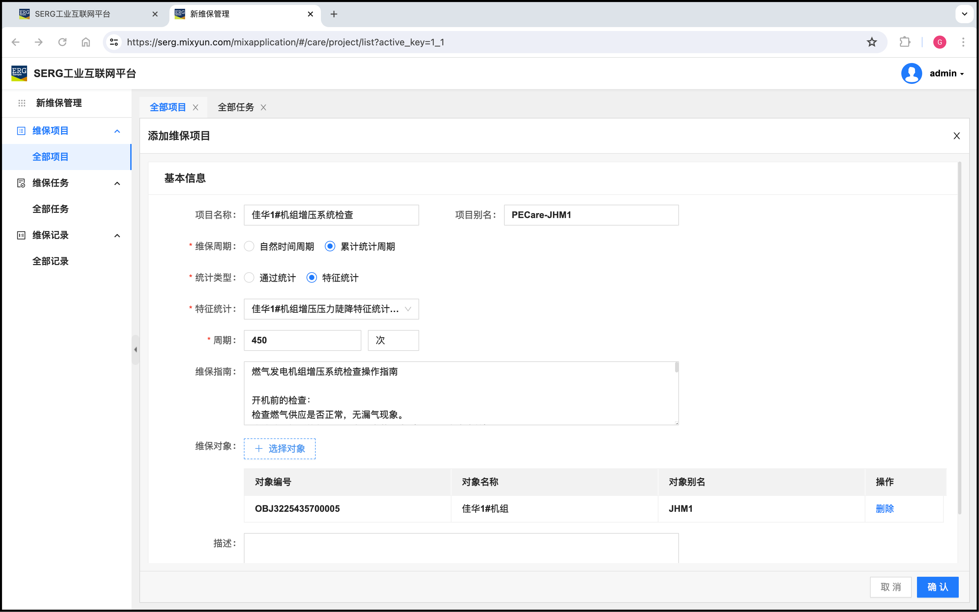Collapse the 维保记录 sidebar section
The image size is (979, 612).
click(x=118, y=236)
